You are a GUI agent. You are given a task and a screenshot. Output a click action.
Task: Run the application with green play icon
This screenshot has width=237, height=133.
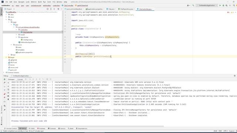tap(220, 6)
